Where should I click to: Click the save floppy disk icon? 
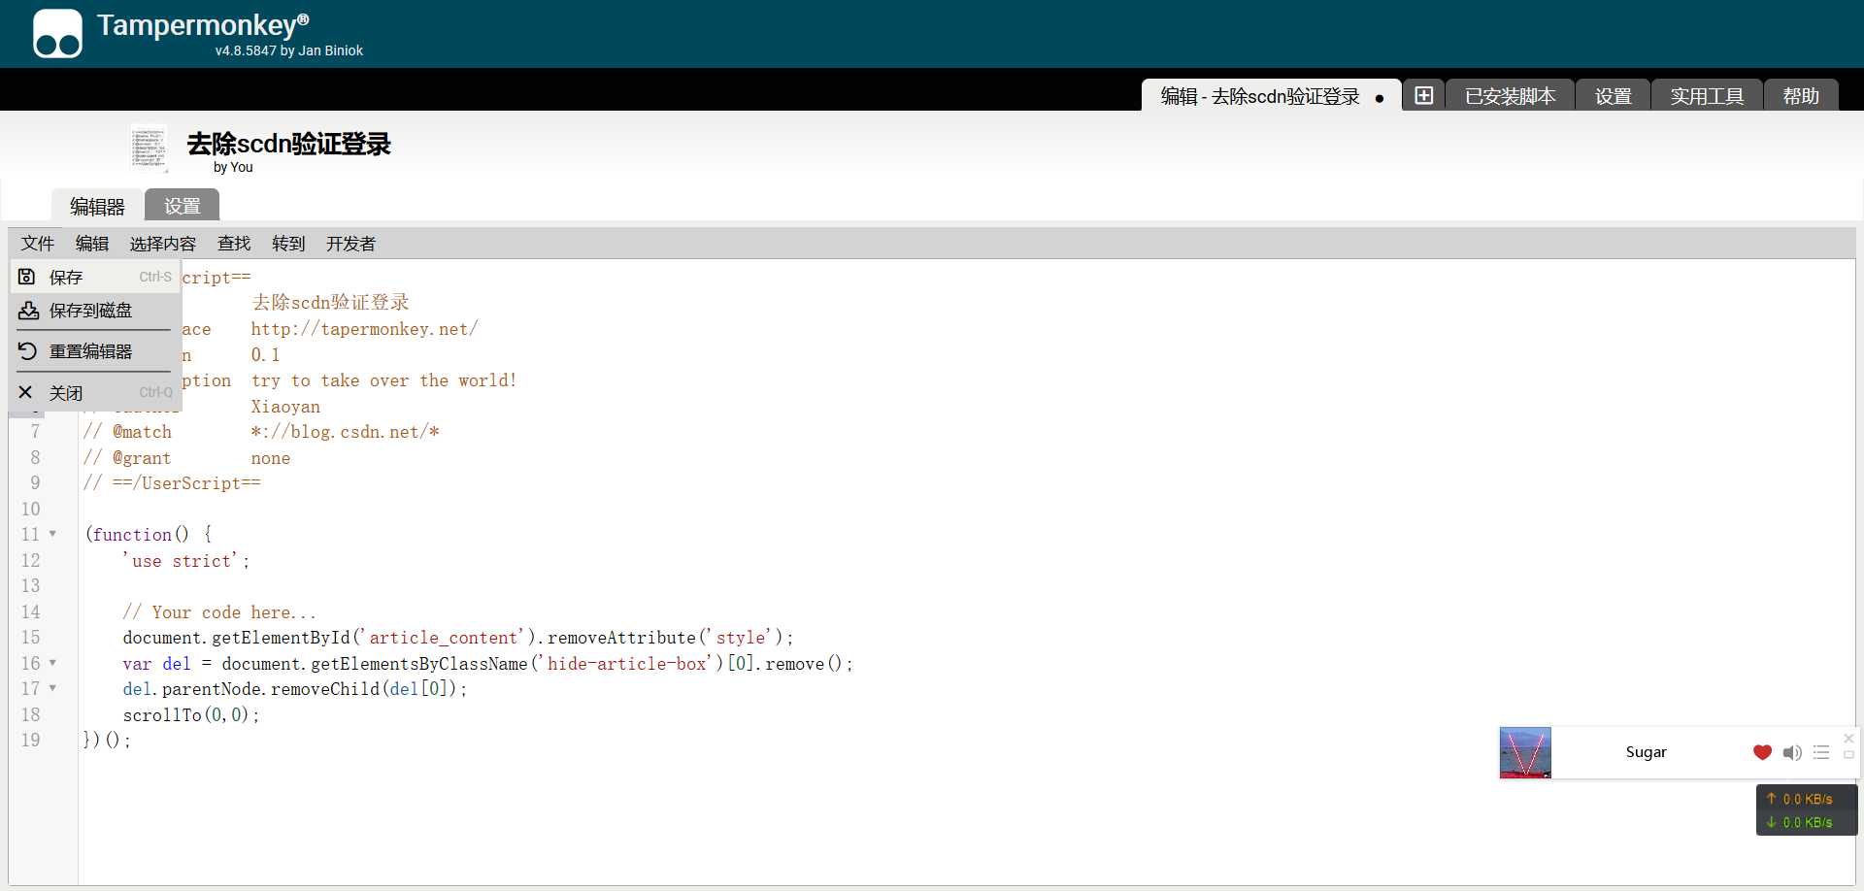[27, 277]
